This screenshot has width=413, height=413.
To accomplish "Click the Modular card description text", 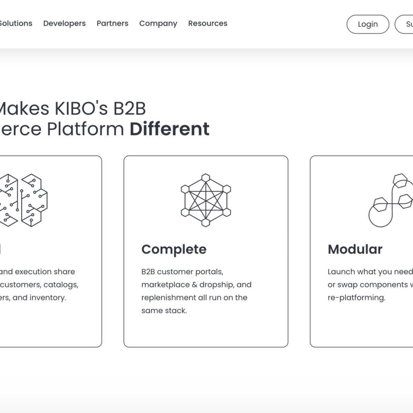I will [370, 285].
